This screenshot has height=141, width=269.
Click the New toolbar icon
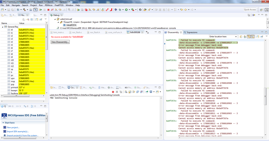(2, 10)
